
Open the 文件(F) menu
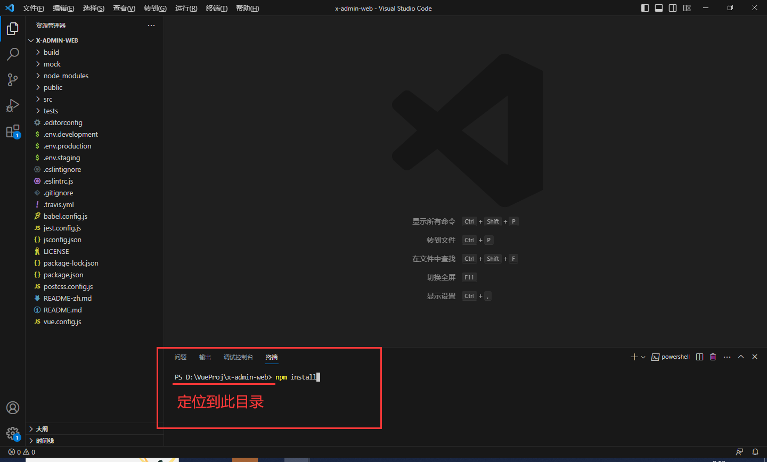[x=33, y=8]
